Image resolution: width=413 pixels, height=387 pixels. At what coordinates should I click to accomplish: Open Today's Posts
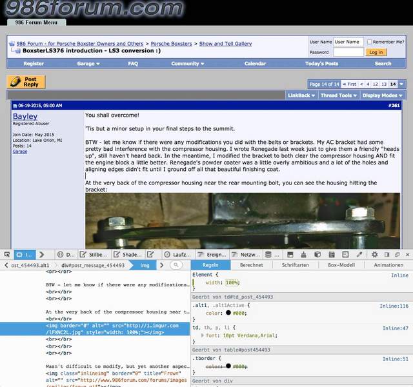click(x=321, y=64)
